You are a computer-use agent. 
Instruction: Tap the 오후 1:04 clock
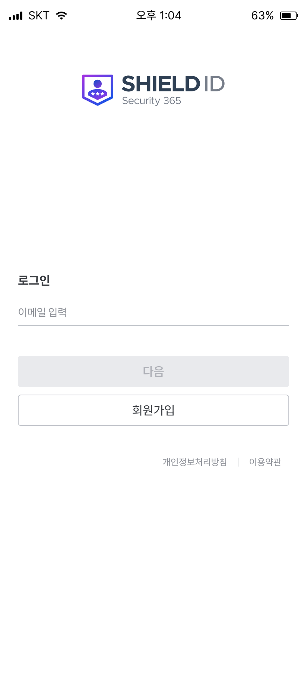point(159,16)
